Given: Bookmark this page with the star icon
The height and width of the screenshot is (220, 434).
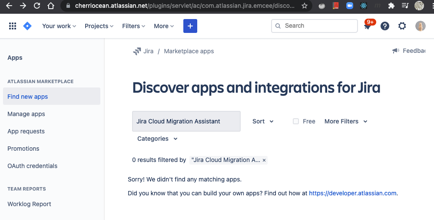Looking at the screenshot, I should (305, 6).
